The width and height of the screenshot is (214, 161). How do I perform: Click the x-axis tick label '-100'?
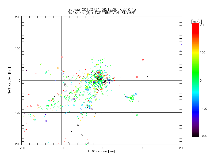[62, 148]
